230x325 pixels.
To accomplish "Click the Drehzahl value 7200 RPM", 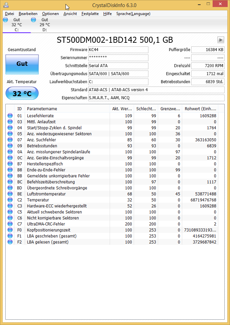I will click(208, 66).
